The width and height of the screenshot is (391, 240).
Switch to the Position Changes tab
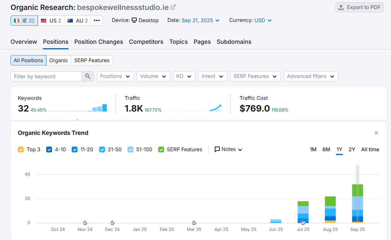pos(99,42)
